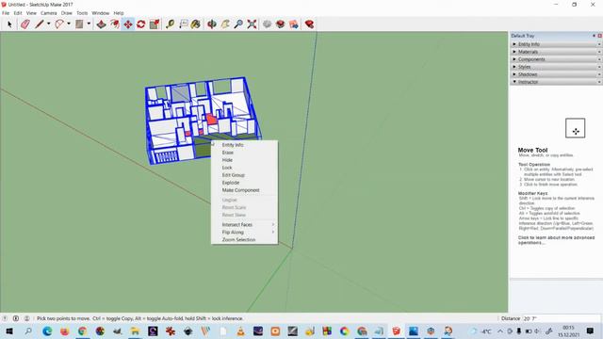Open Intersect Faces submenu
The image size is (603, 339).
pos(245,224)
